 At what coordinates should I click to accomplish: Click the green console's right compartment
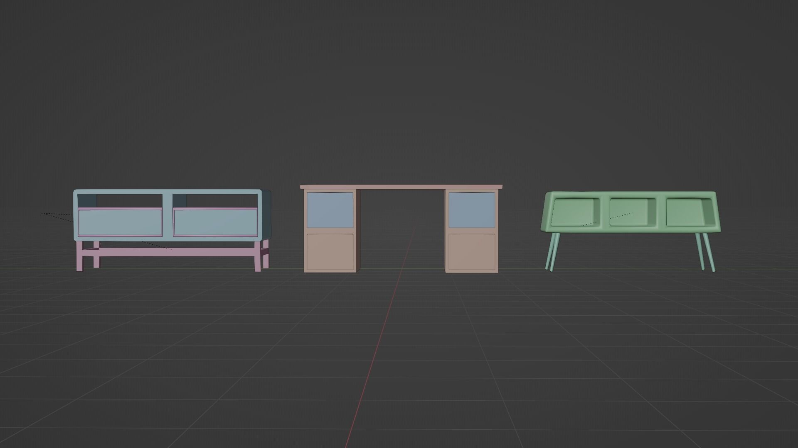(690, 212)
